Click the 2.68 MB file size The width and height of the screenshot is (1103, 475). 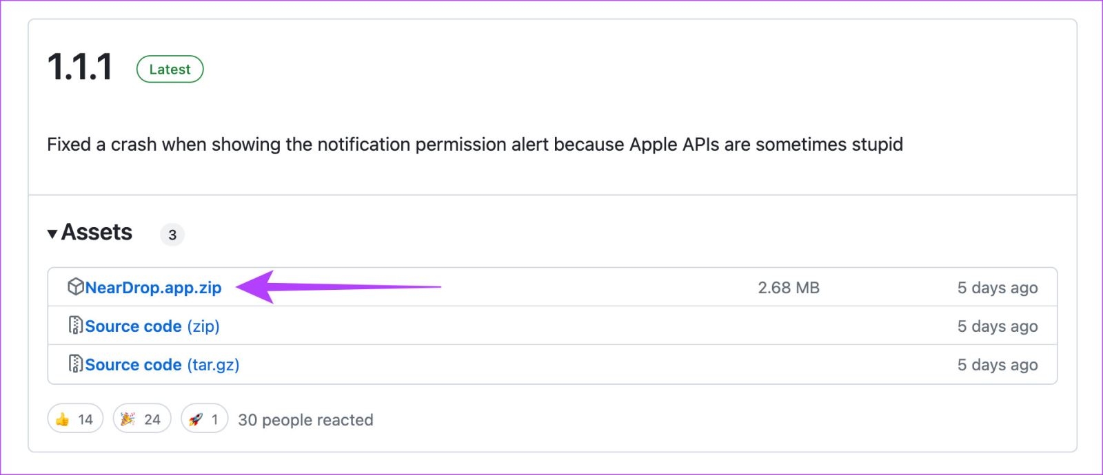pyautogui.click(x=789, y=288)
